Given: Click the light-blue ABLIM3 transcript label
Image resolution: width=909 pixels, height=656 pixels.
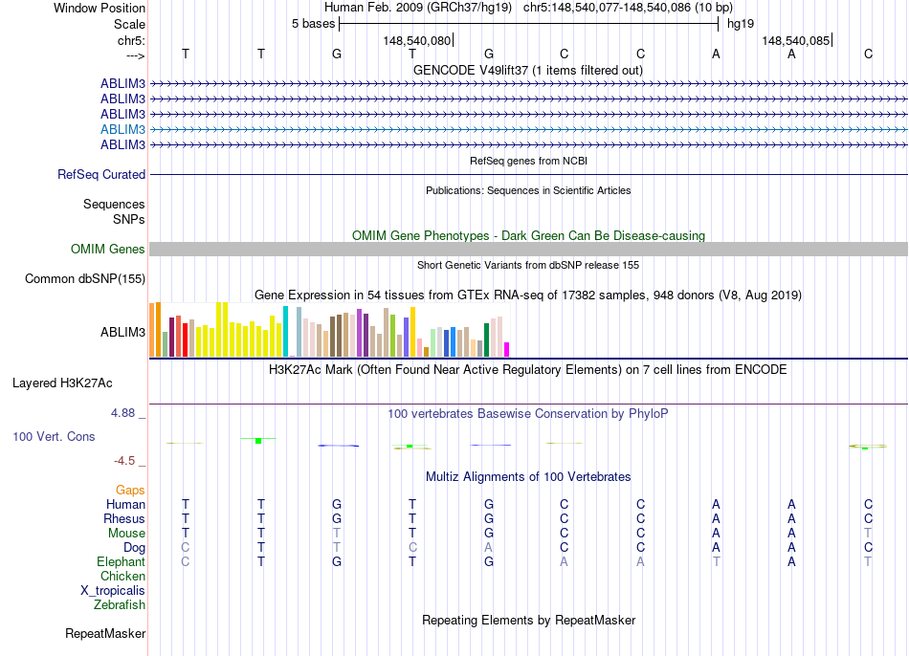Looking at the screenshot, I should [122, 129].
